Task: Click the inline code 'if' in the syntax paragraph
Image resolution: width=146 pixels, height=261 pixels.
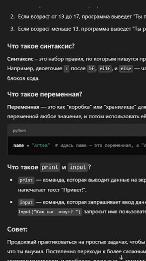Action: click(91, 69)
